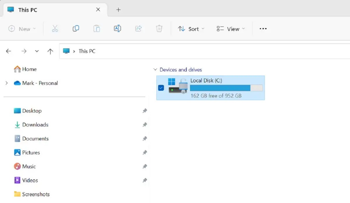Open the Sort dropdown
This screenshot has width=350, height=203.
(x=191, y=29)
